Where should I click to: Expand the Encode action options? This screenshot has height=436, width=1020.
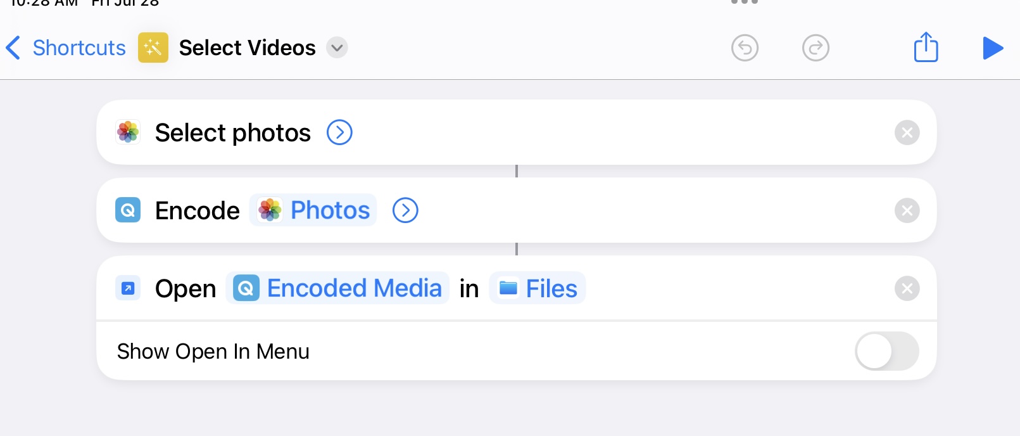(405, 210)
